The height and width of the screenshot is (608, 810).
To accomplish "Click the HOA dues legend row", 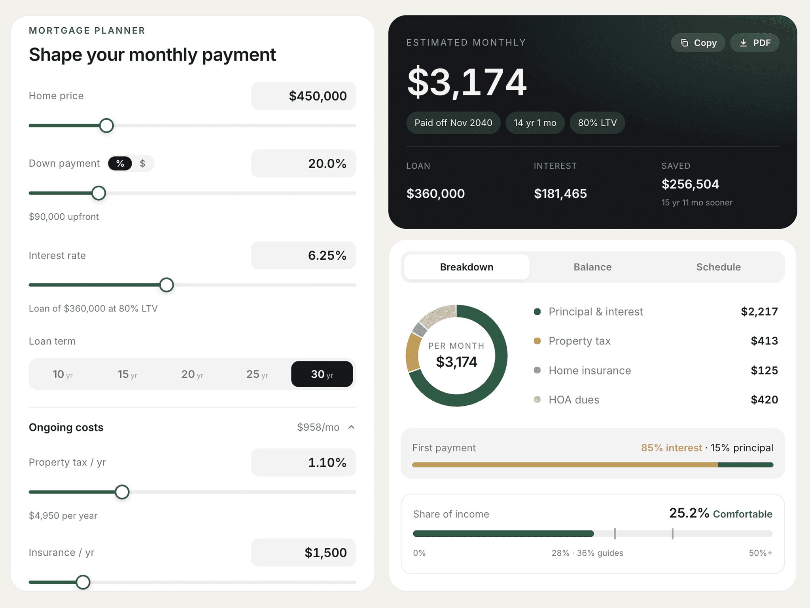I will pos(656,400).
